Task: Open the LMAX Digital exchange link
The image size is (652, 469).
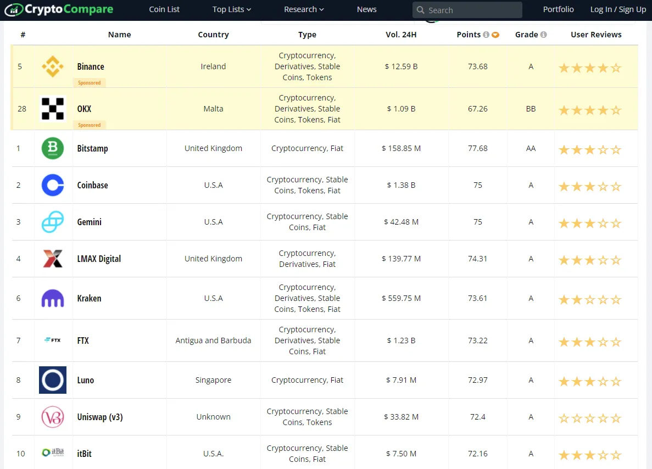Action: coord(99,259)
